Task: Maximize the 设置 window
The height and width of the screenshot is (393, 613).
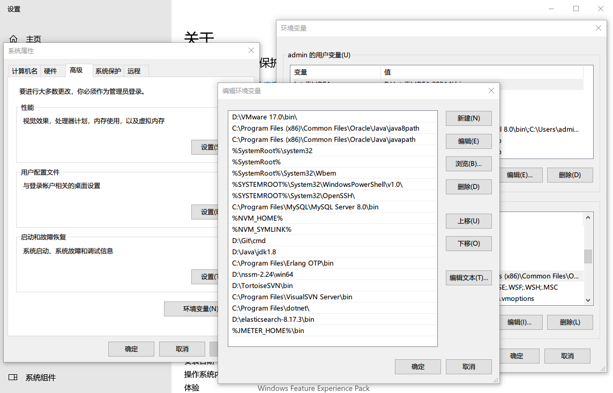Action: pos(576,9)
